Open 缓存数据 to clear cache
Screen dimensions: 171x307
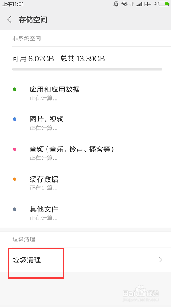[85, 183]
